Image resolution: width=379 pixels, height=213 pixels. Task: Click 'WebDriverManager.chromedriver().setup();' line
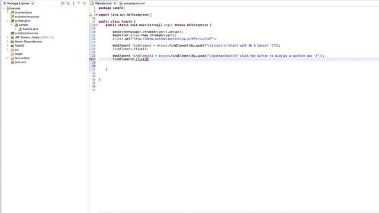click(147, 31)
